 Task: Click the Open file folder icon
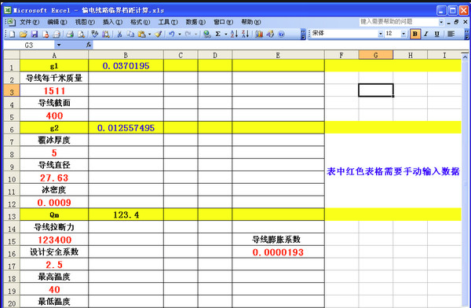pos(23,34)
